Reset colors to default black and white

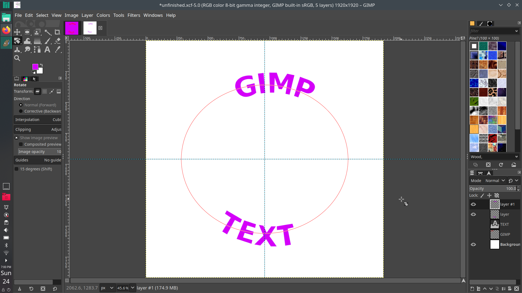pos(34,72)
